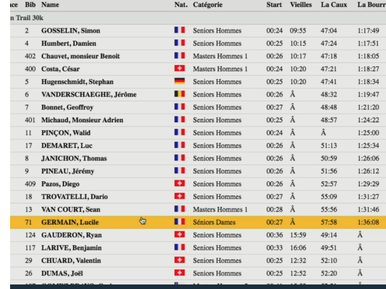Image resolution: width=386 pixels, height=289 pixels.
Task: Click the Start column header
Action: click(x=274, y=5)
